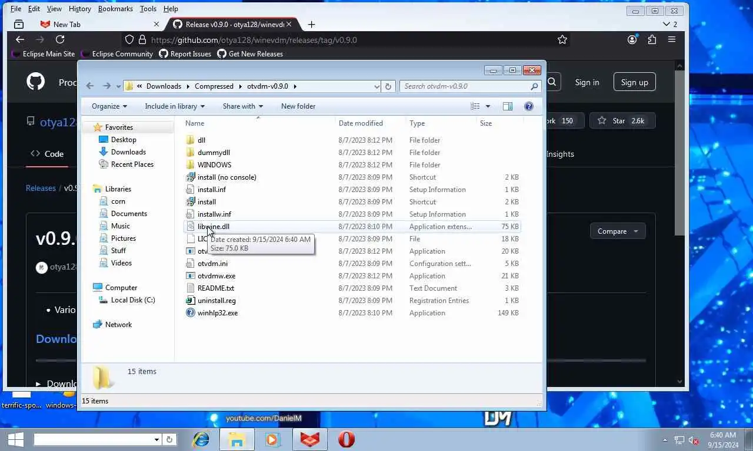Open the browser Edit menu

coord(34,9)
